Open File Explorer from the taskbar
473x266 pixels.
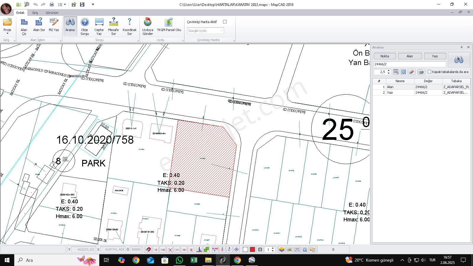208,260
